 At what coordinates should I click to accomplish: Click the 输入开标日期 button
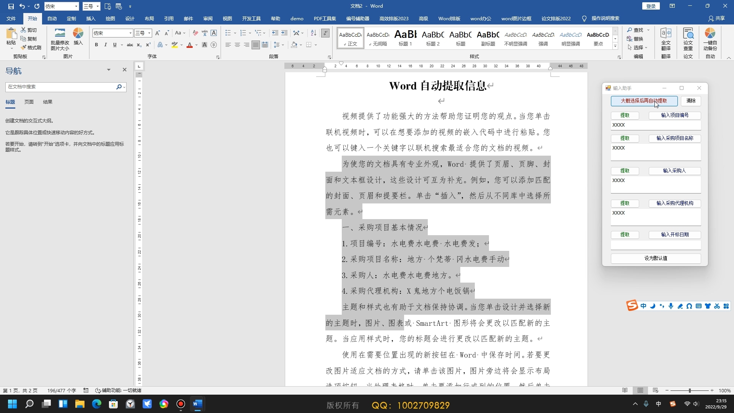(x=675, y=234)
